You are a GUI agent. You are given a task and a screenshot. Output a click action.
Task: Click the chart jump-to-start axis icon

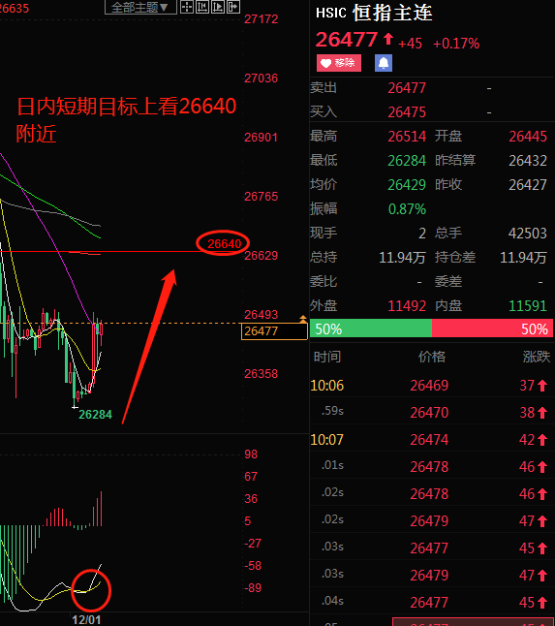(202, 7)
